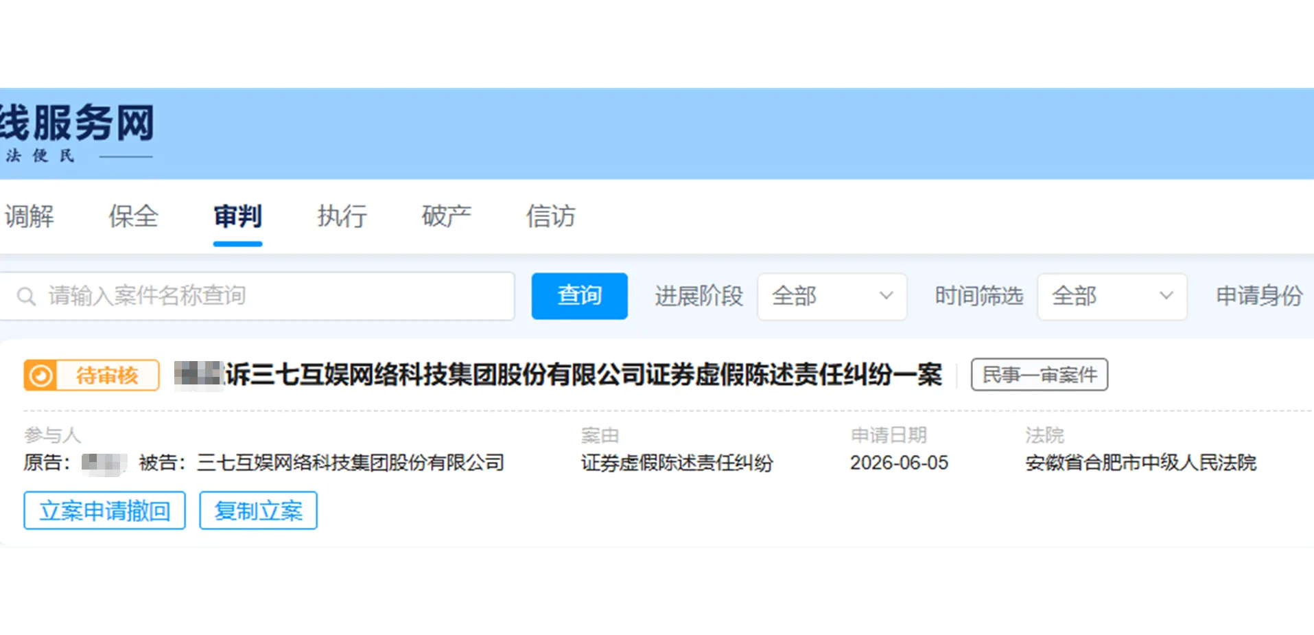Open the 进展阶段 dropdown
The height and width of the screenshot is (635, 1314).
[x=832, y=297]
